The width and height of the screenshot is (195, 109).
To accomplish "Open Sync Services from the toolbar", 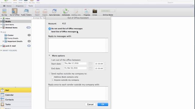I will (54, 12).
